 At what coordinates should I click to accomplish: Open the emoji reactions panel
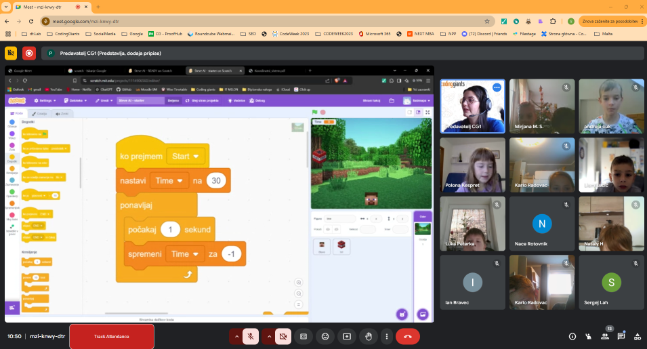[325, 336]
